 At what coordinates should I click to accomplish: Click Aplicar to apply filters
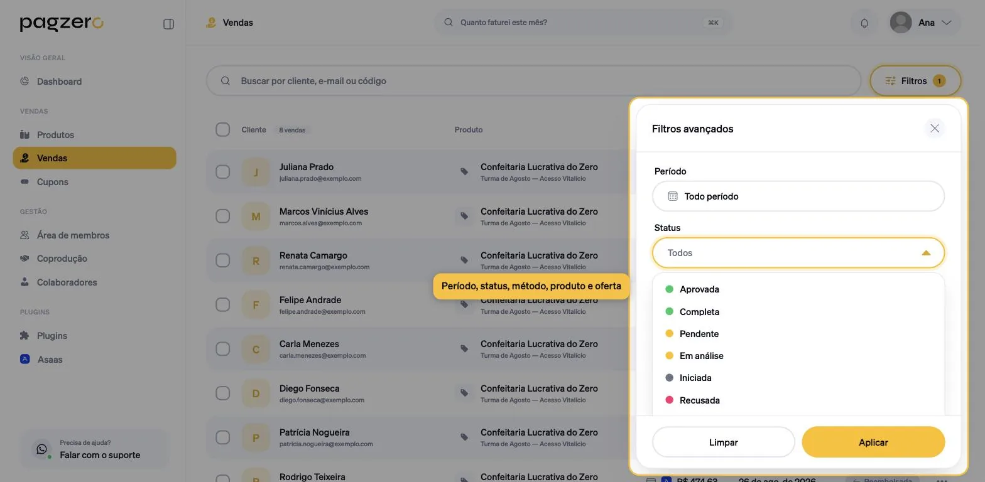coord(873,442)
